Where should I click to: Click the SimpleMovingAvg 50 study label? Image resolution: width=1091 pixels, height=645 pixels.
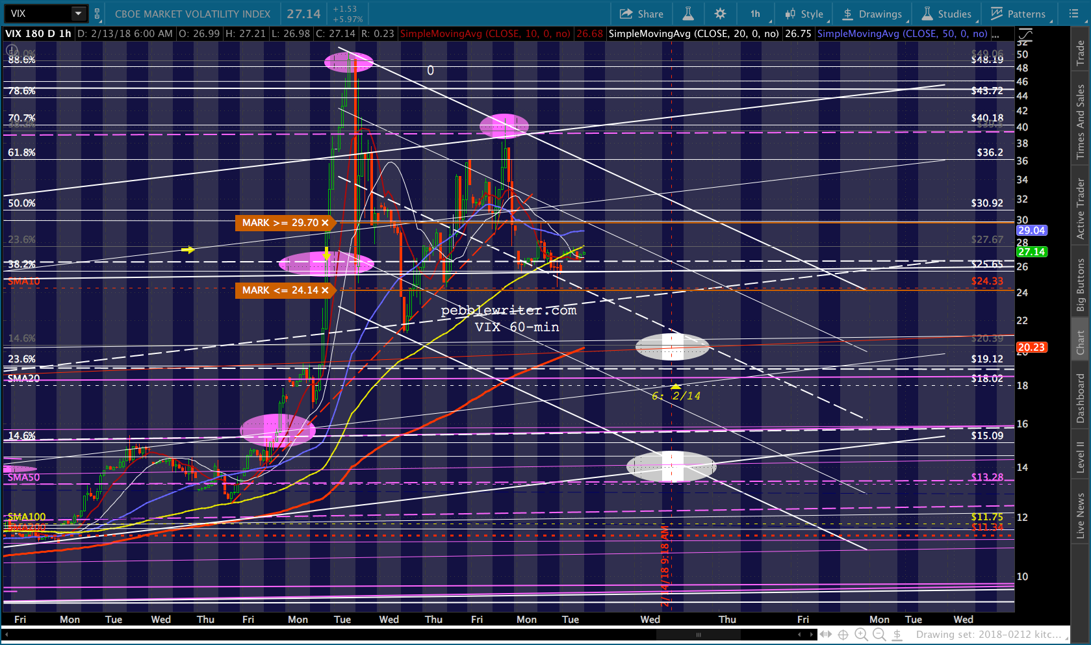point(903,34)
